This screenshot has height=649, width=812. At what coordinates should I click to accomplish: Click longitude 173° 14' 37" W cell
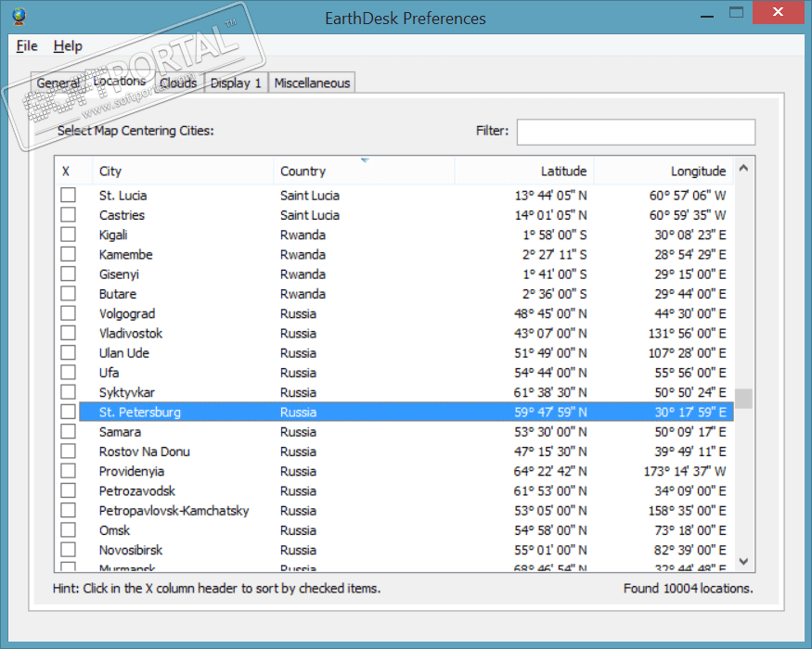685,472
